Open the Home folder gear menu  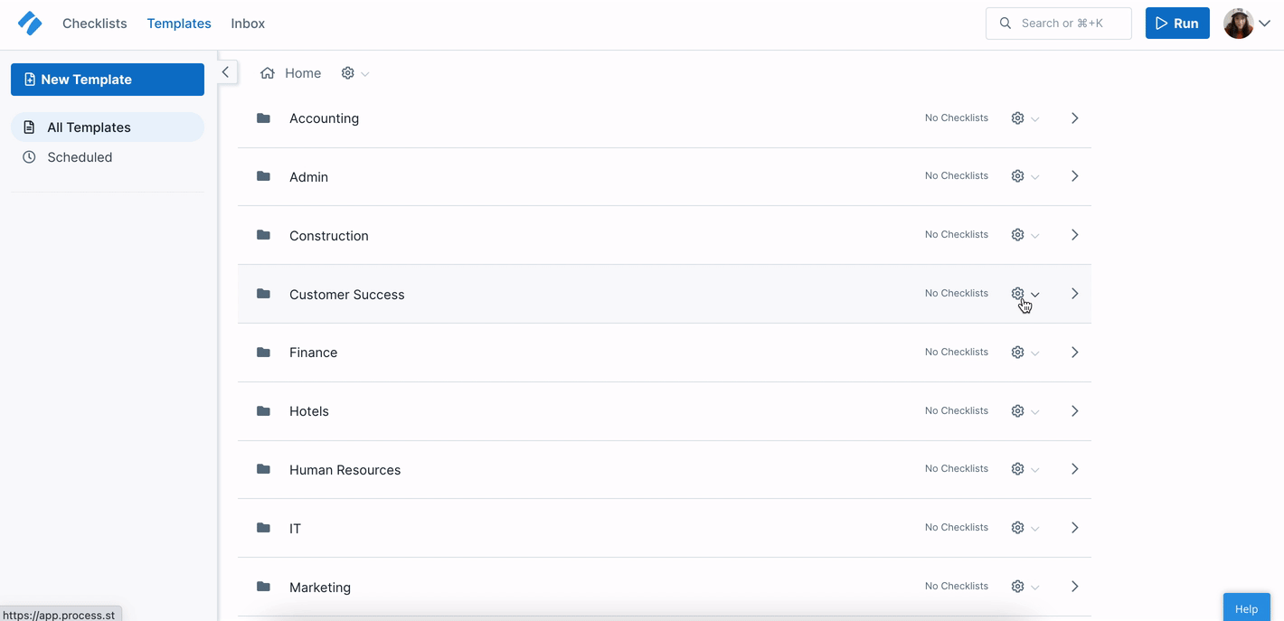click(354, 73)
